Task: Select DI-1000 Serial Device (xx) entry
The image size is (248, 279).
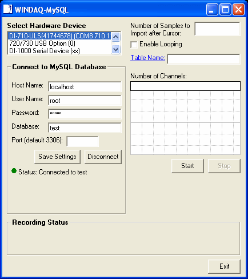Action: pyautogui.click(x=59, y=51)
